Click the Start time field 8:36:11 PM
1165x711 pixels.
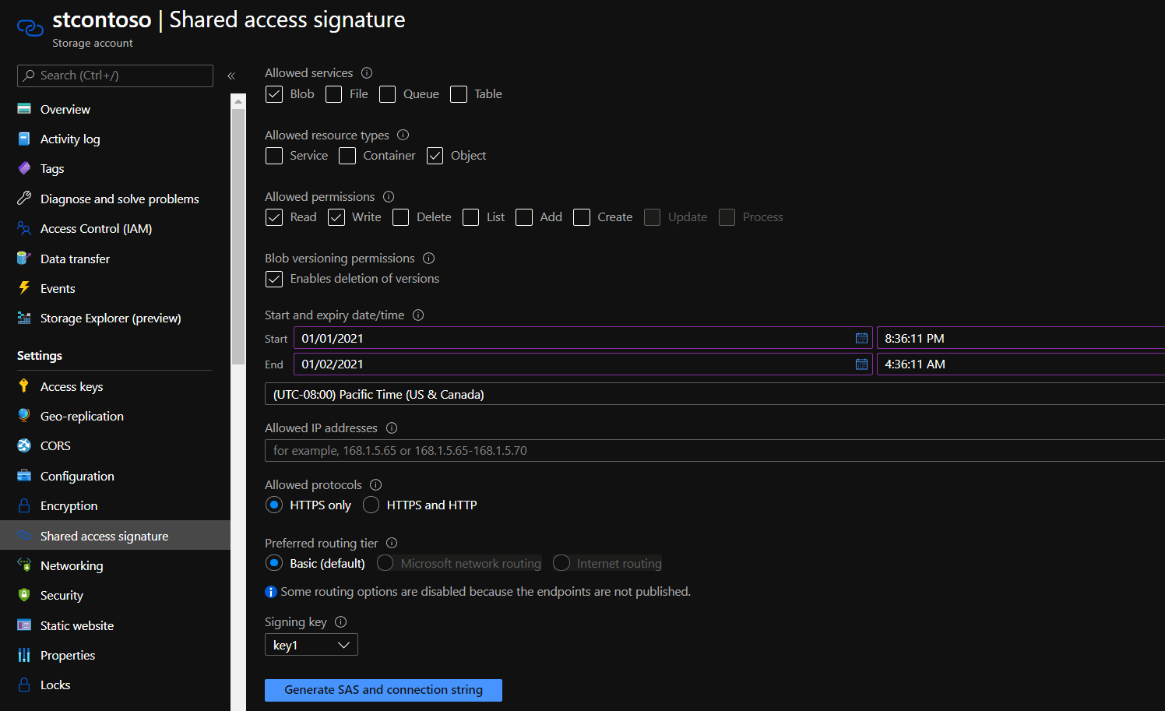(x=1021, y=338)
